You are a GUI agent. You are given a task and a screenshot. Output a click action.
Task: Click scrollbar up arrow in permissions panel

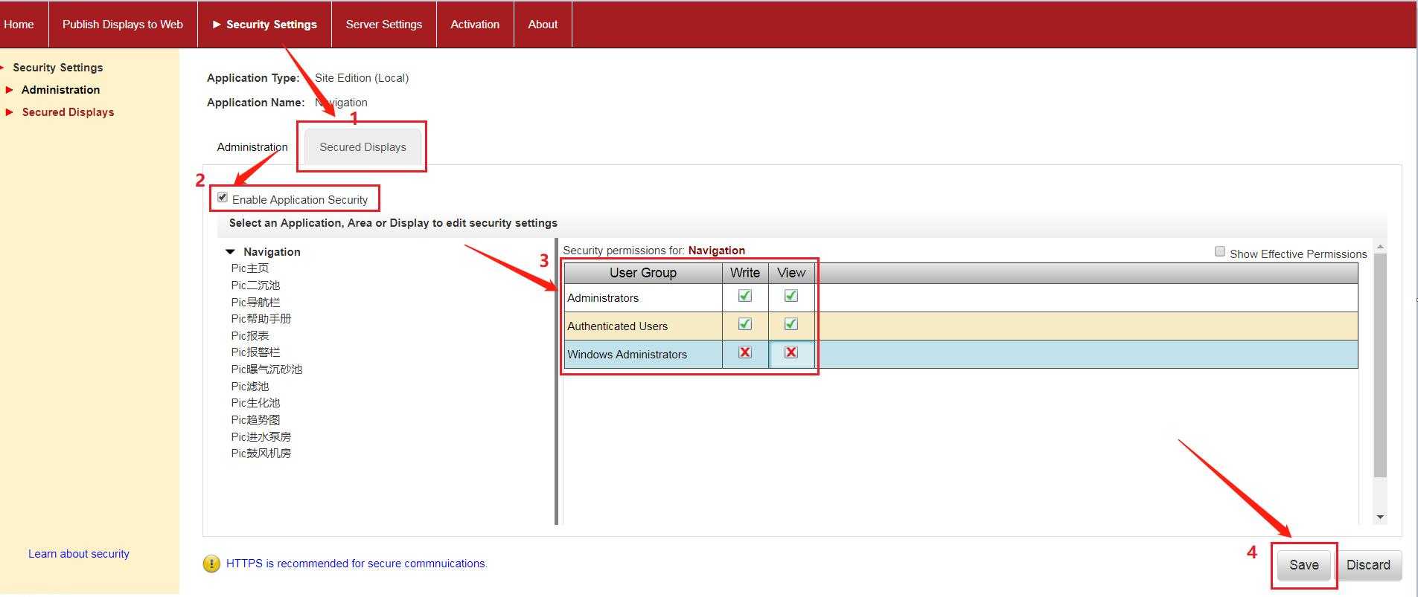(1380, 247)
